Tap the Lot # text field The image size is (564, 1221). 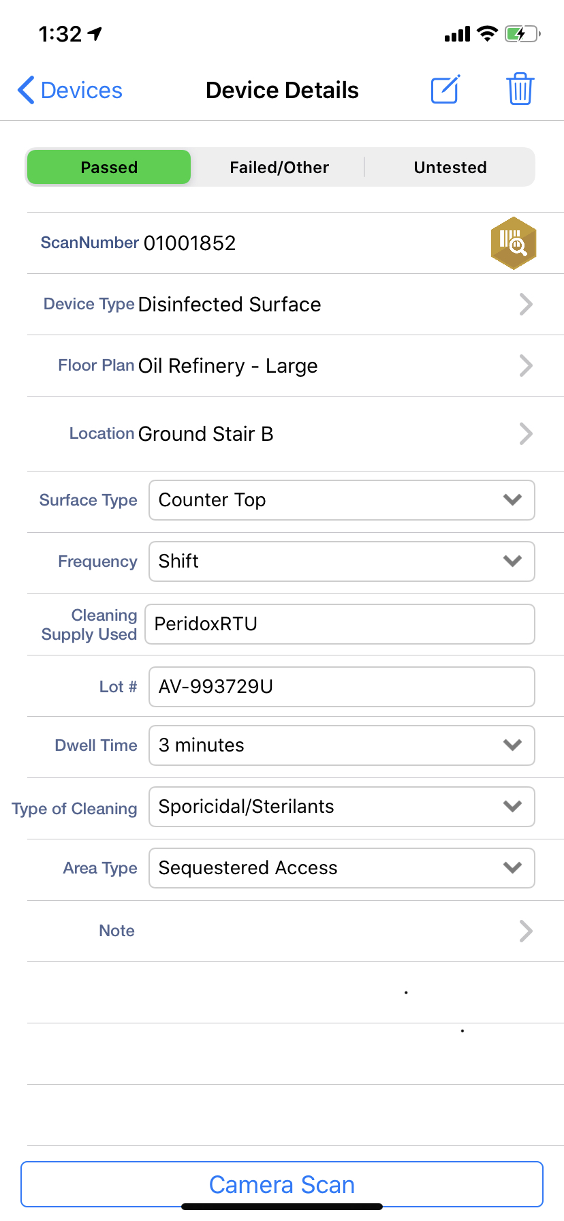coord(341,687)
